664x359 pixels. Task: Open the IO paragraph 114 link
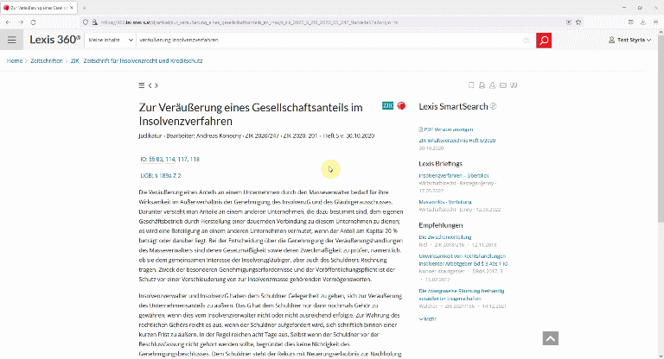click(x=170, y=160)
